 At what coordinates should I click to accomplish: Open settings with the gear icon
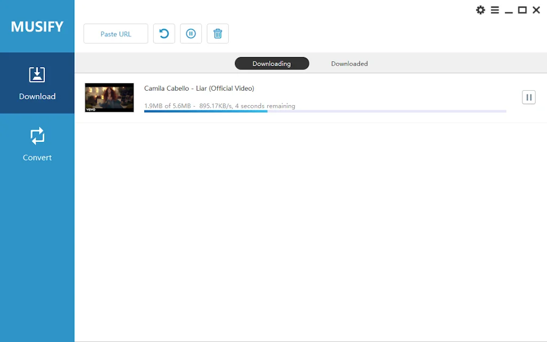[480, 10]
